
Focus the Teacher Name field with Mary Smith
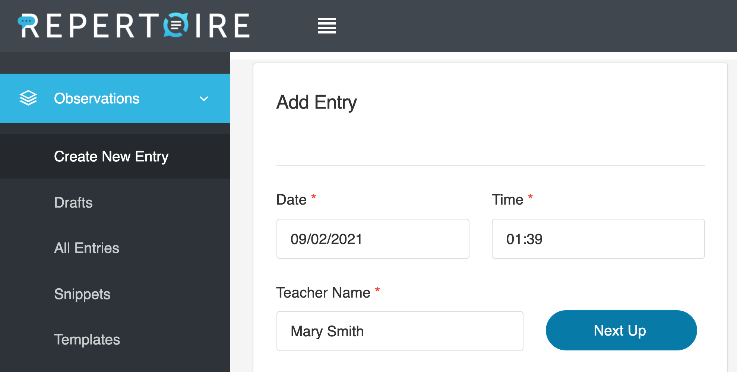point(399,331)
